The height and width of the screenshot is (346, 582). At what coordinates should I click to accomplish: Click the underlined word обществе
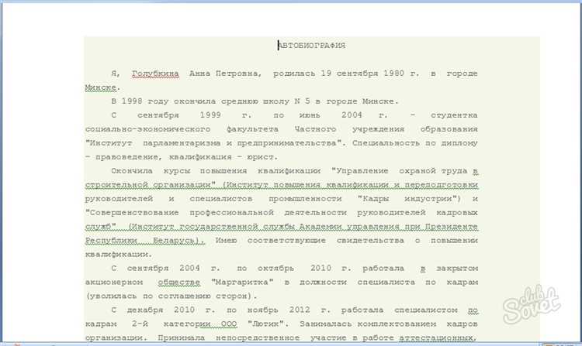point(179,283)
